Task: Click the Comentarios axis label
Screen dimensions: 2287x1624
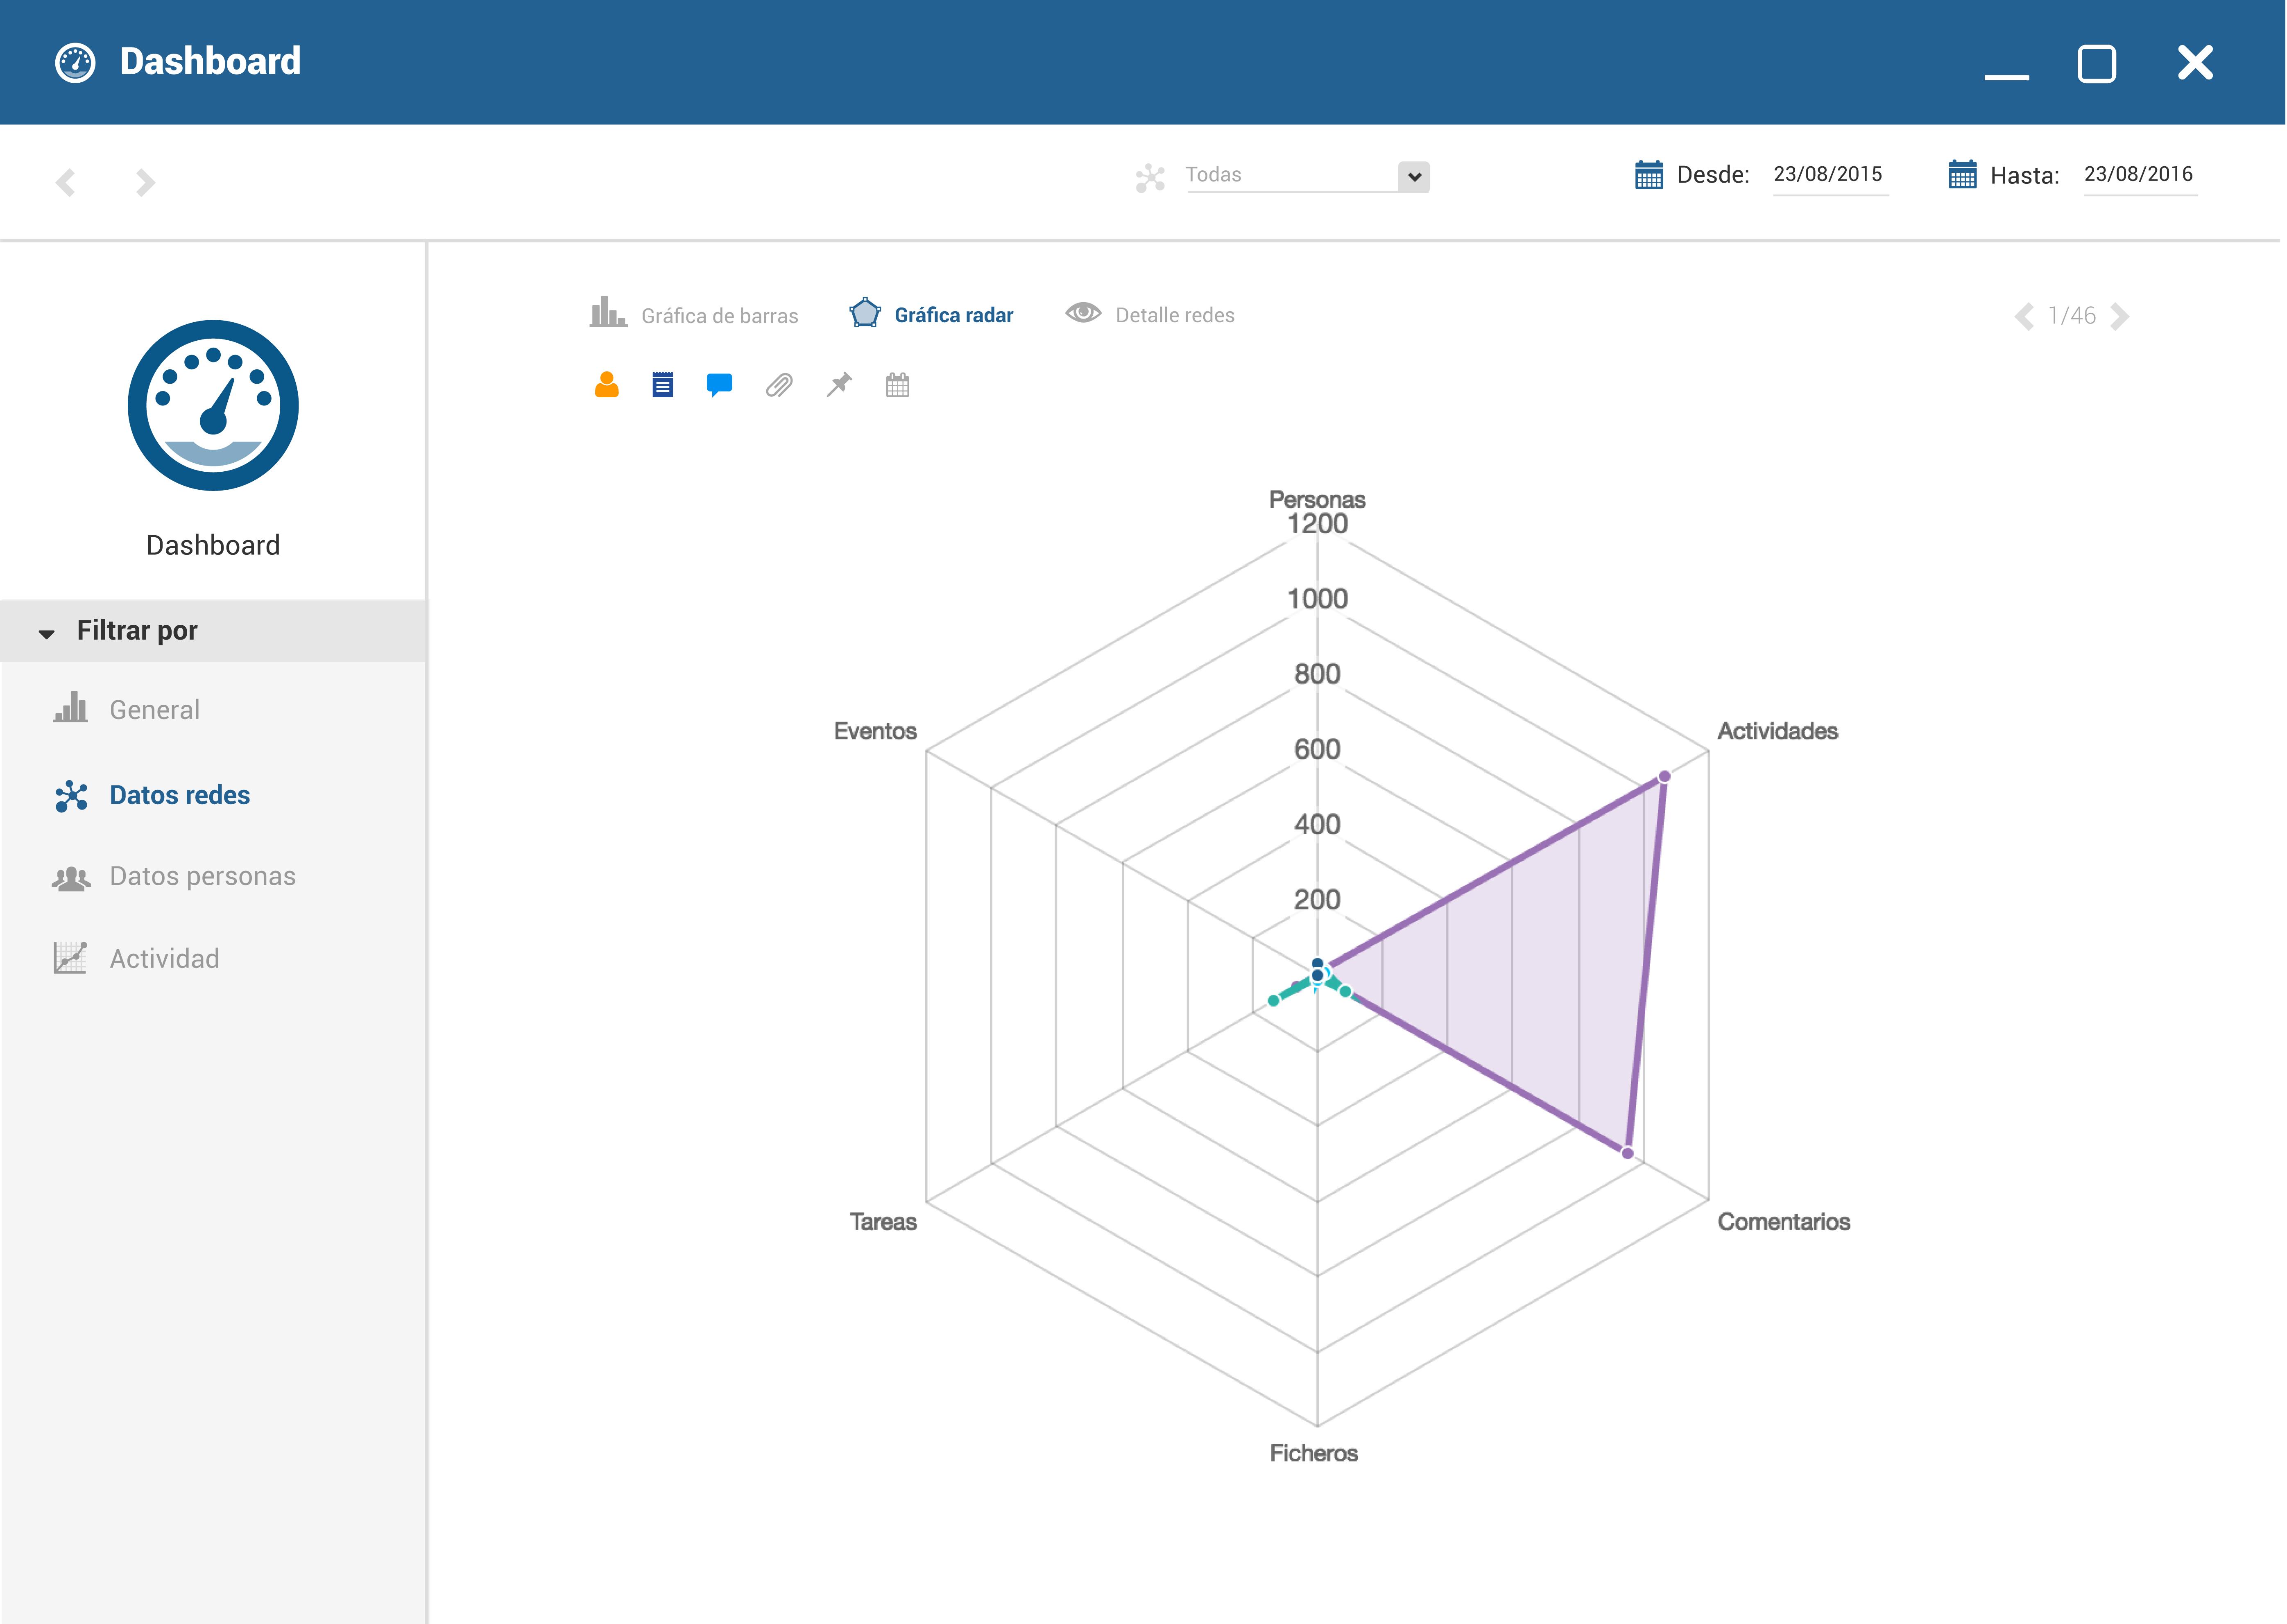Action: point(1784,1222)
